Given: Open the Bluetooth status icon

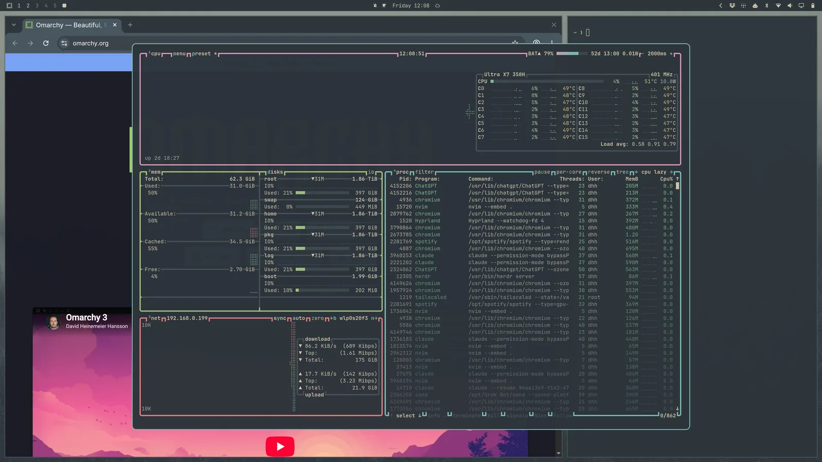Looking at the screenshot, I should (x=767, y=6).
